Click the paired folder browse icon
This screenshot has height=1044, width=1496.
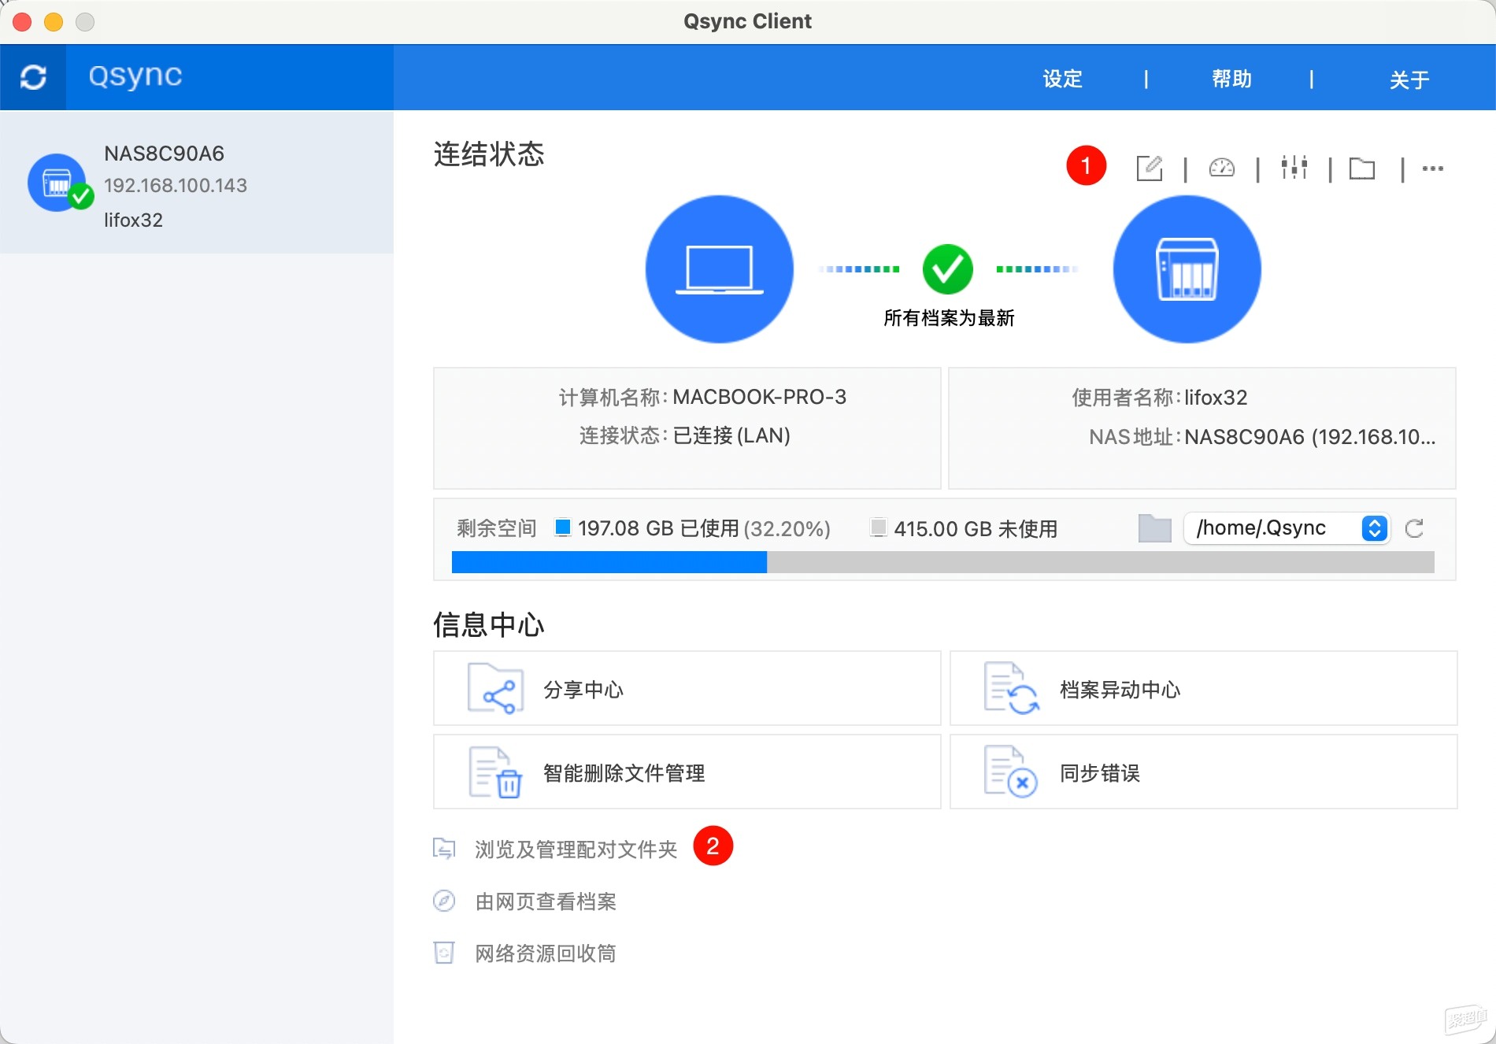444,849
